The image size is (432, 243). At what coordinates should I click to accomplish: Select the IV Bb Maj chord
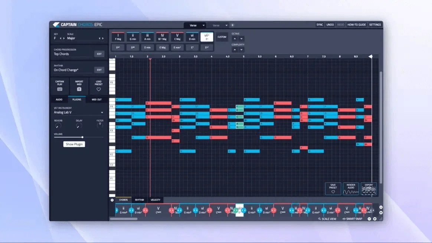pyautogui.click(x=162, y=37)
